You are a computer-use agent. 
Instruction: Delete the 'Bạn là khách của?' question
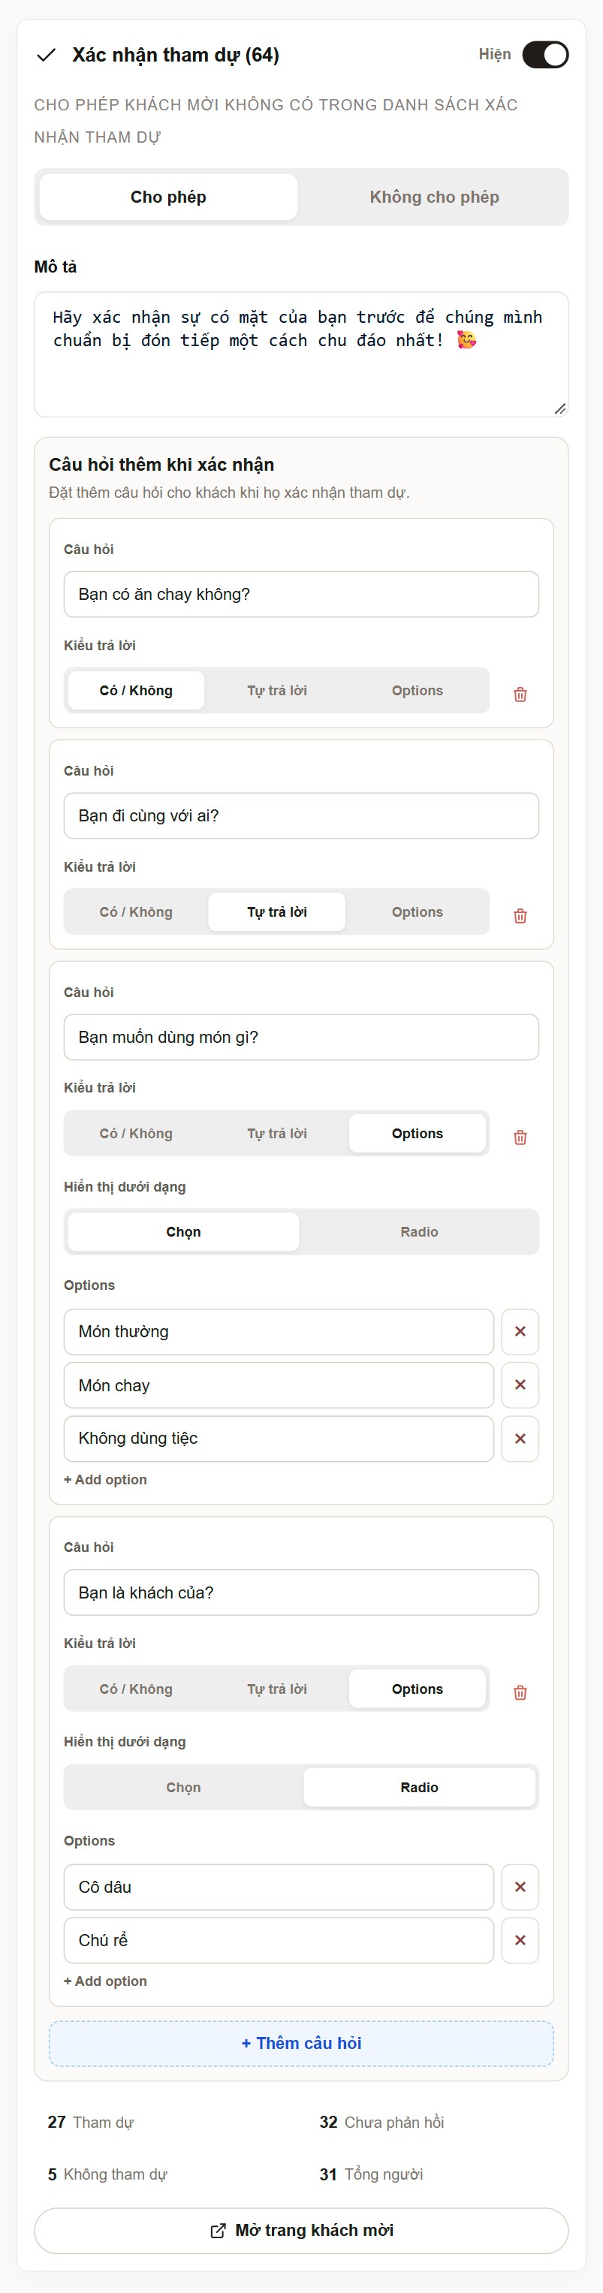[x=520, y=1693]
